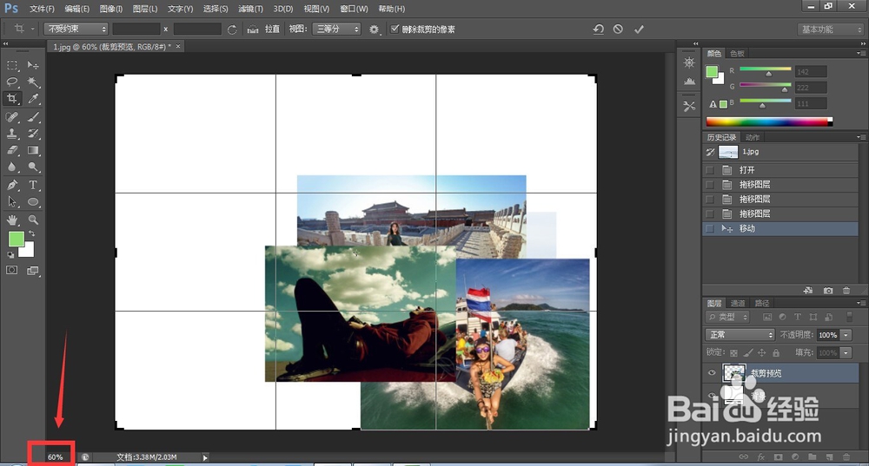Change the screen mode

33,270
